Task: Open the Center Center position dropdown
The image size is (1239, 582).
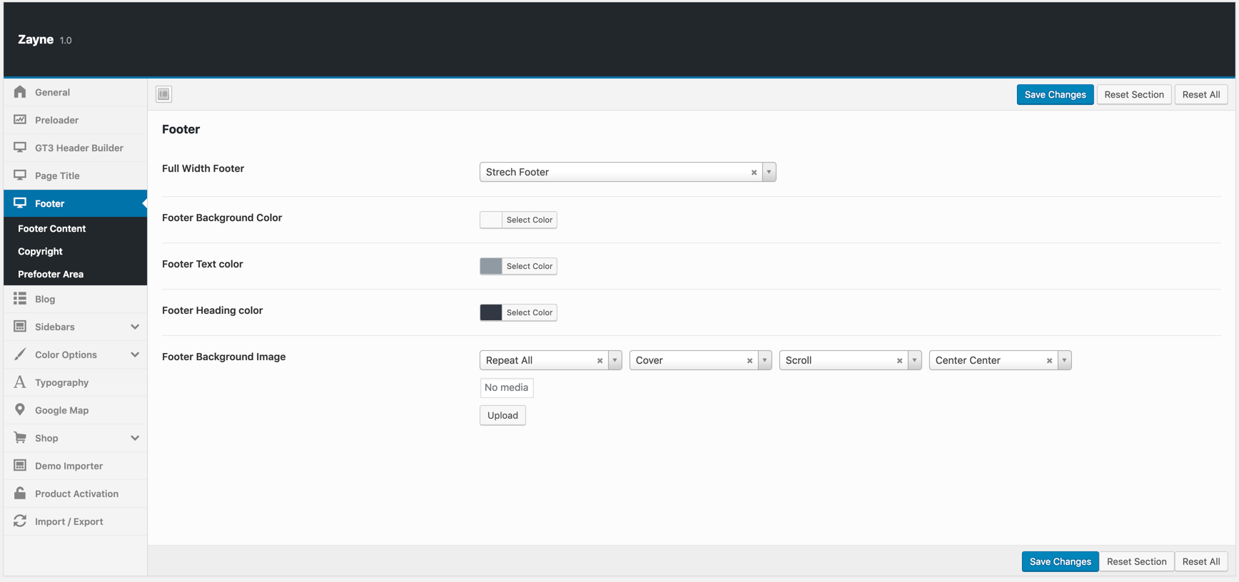Action: click(x=1064, y=360)
